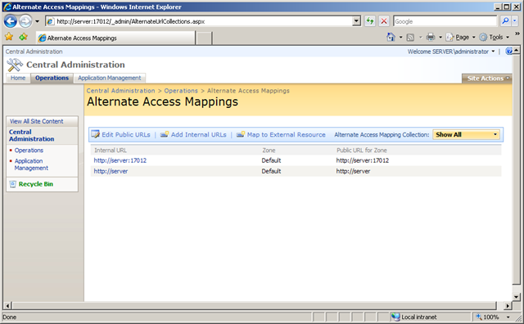Click the Add to Favorites icon
524x324 pixels.
click(23, 37)
